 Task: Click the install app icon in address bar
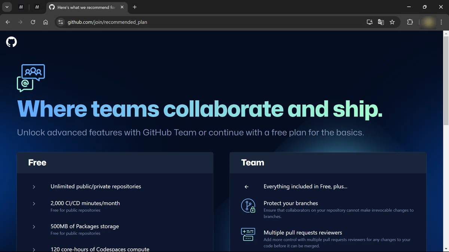pyautogui.click(x=370, y=22)
